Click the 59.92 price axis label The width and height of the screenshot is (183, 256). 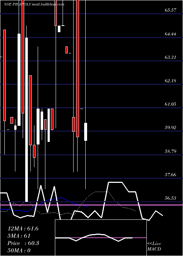click(x=171, y=128)
